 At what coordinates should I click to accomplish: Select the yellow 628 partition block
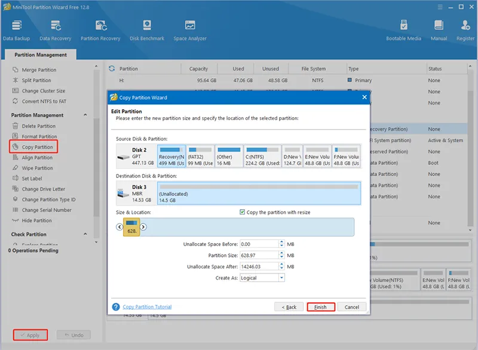pyautogui.click(x=131, y=227)
